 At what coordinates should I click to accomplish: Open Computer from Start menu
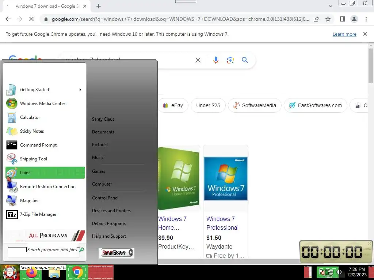coord(102,184)
